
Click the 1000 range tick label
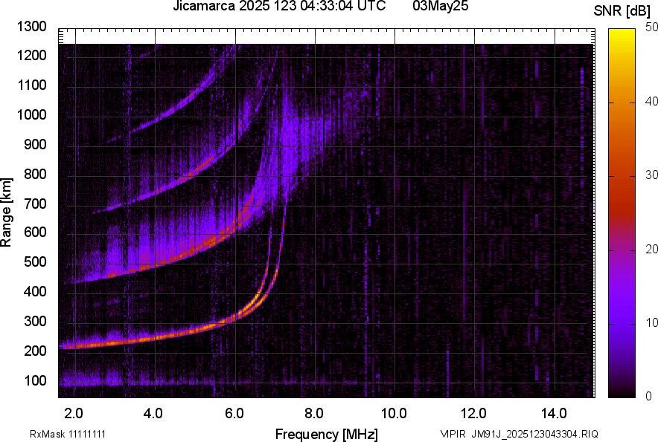coord(31,114)
